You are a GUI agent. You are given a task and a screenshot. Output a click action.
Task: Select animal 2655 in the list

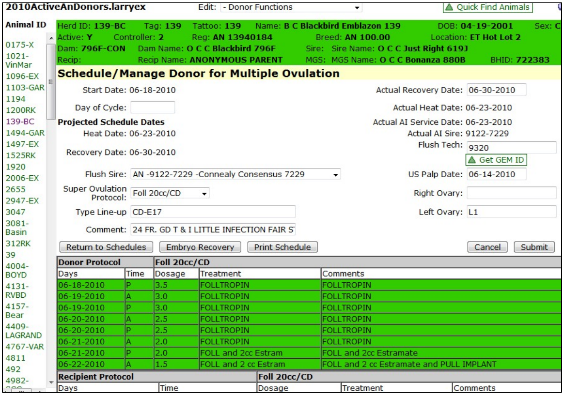tap(16, 189)
